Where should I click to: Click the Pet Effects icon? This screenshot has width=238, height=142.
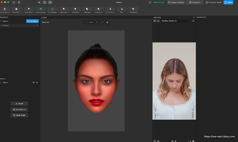click(x=133, y=9)
